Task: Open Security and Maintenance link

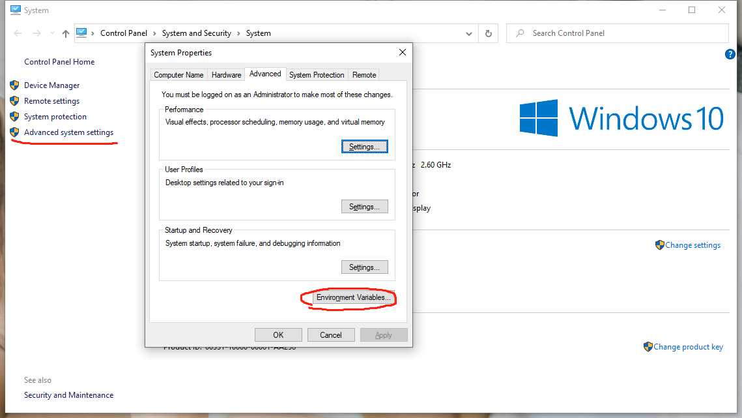Action: [x=68, y=395]
